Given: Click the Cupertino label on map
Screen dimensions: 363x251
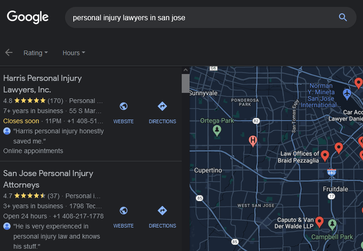Looking at the screenshot, I should coord(208,170).
